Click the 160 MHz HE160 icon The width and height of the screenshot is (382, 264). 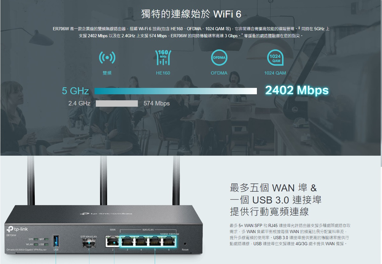[x=163, y=58]
